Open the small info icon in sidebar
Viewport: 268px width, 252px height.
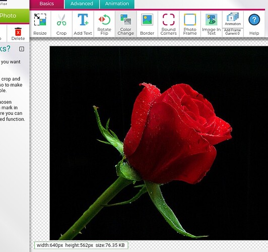[22, 49]
